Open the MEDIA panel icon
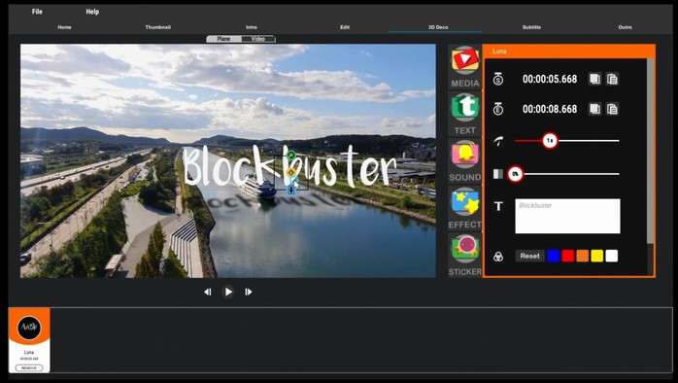 click(465, 66)
